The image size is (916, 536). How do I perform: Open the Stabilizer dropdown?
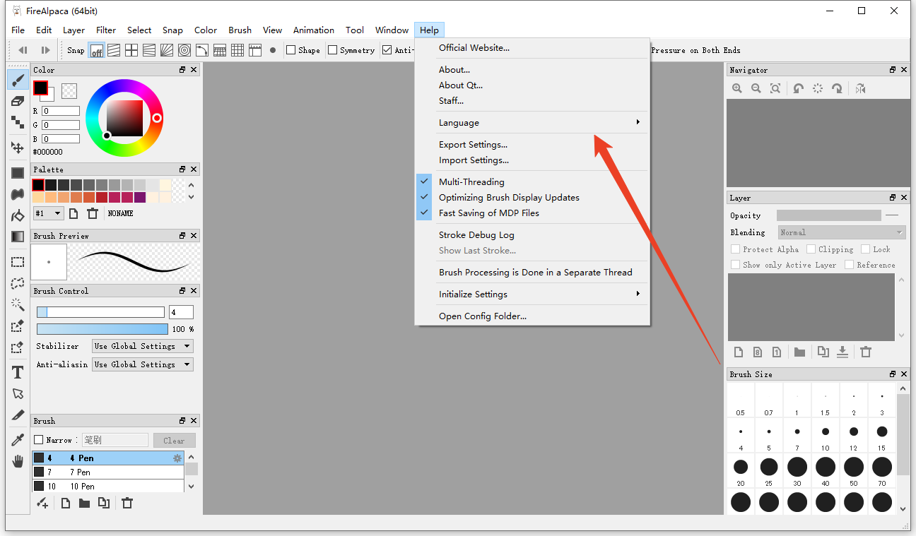coord(143,346)
